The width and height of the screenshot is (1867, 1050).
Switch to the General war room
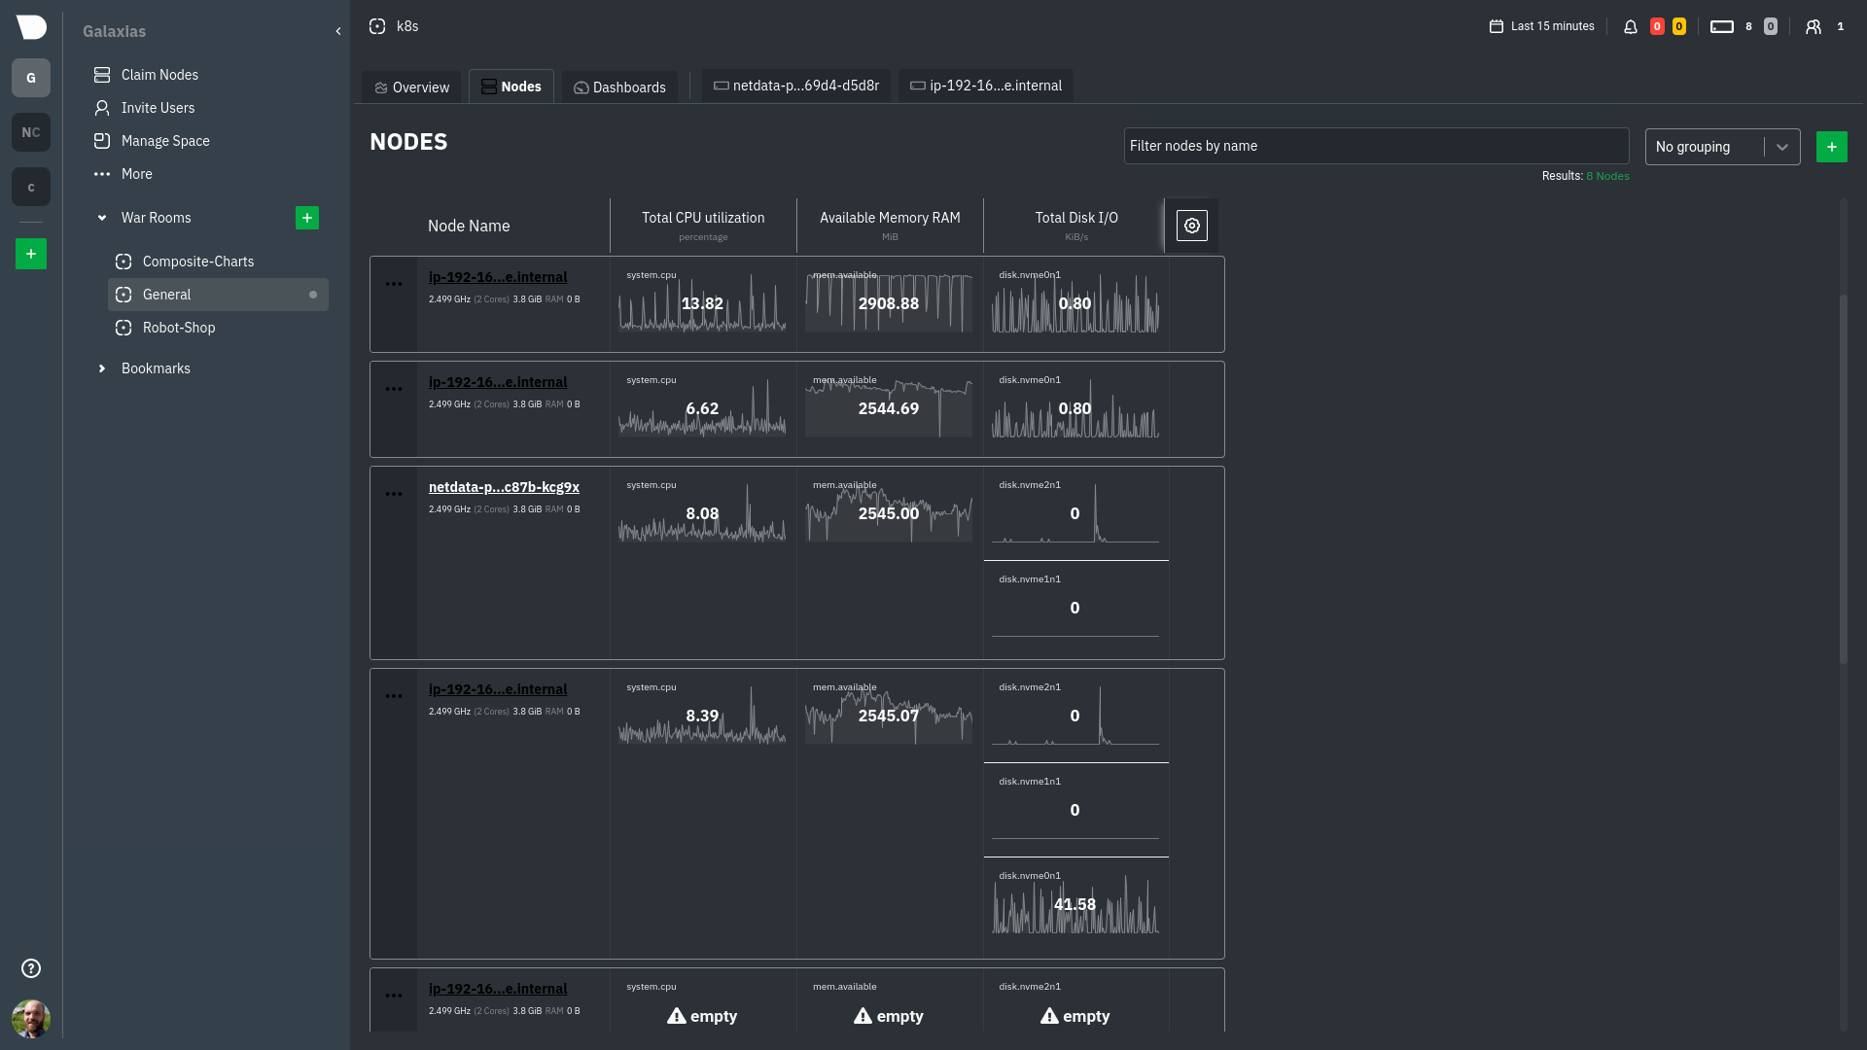tap(166, 294)
